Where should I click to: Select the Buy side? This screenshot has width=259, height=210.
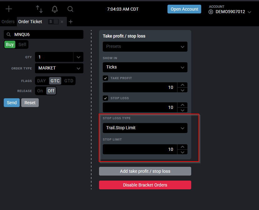[x=10, y=44]
